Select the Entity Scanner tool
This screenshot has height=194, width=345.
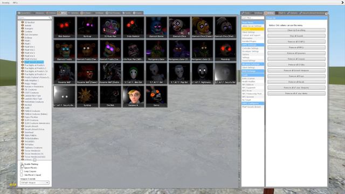coord(253,79)
